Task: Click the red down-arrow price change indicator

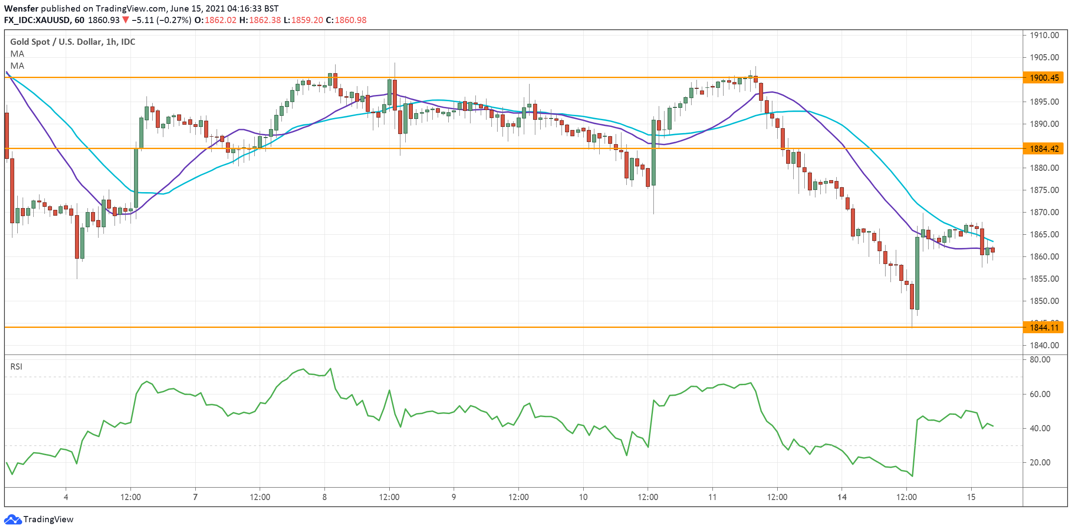Action: coord(126,20)
